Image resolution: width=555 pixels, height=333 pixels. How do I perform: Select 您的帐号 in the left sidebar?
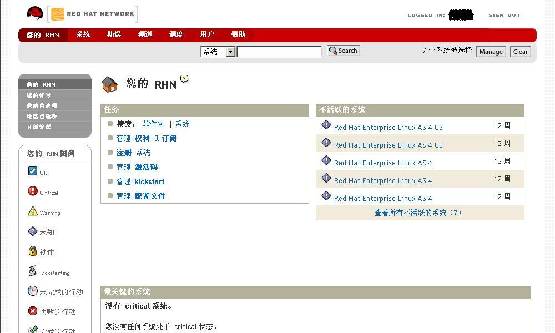click(x=39, y=95)
